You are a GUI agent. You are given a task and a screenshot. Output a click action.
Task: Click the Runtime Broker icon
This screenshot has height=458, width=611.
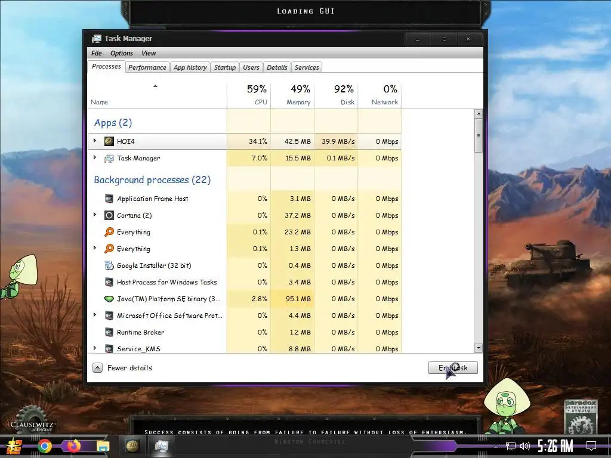(109, 333)
